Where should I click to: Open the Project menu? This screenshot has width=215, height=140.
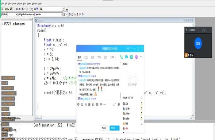[19, 4]
